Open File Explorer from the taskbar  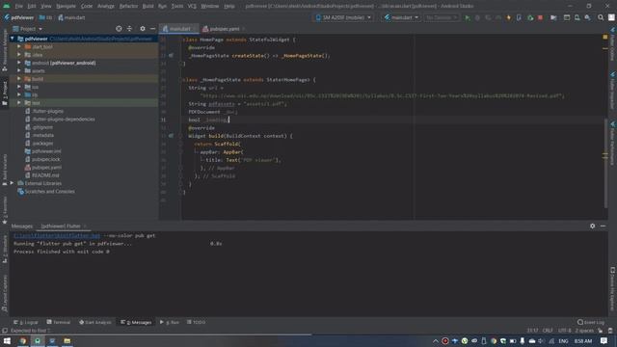[67, 341]
